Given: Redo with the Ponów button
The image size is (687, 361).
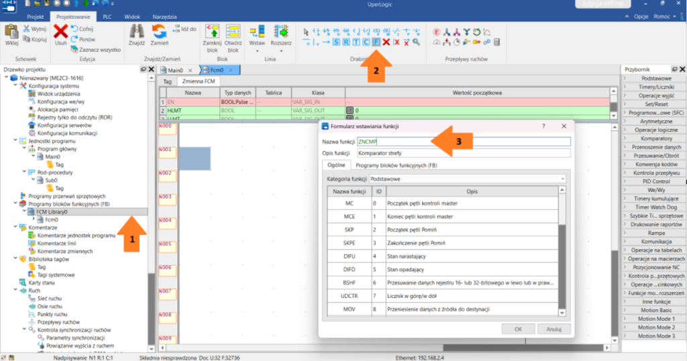Looking at the screenshot, I should click(83, 39).
